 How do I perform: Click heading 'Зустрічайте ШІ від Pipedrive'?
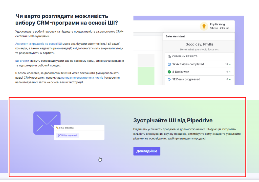[173, 120]
